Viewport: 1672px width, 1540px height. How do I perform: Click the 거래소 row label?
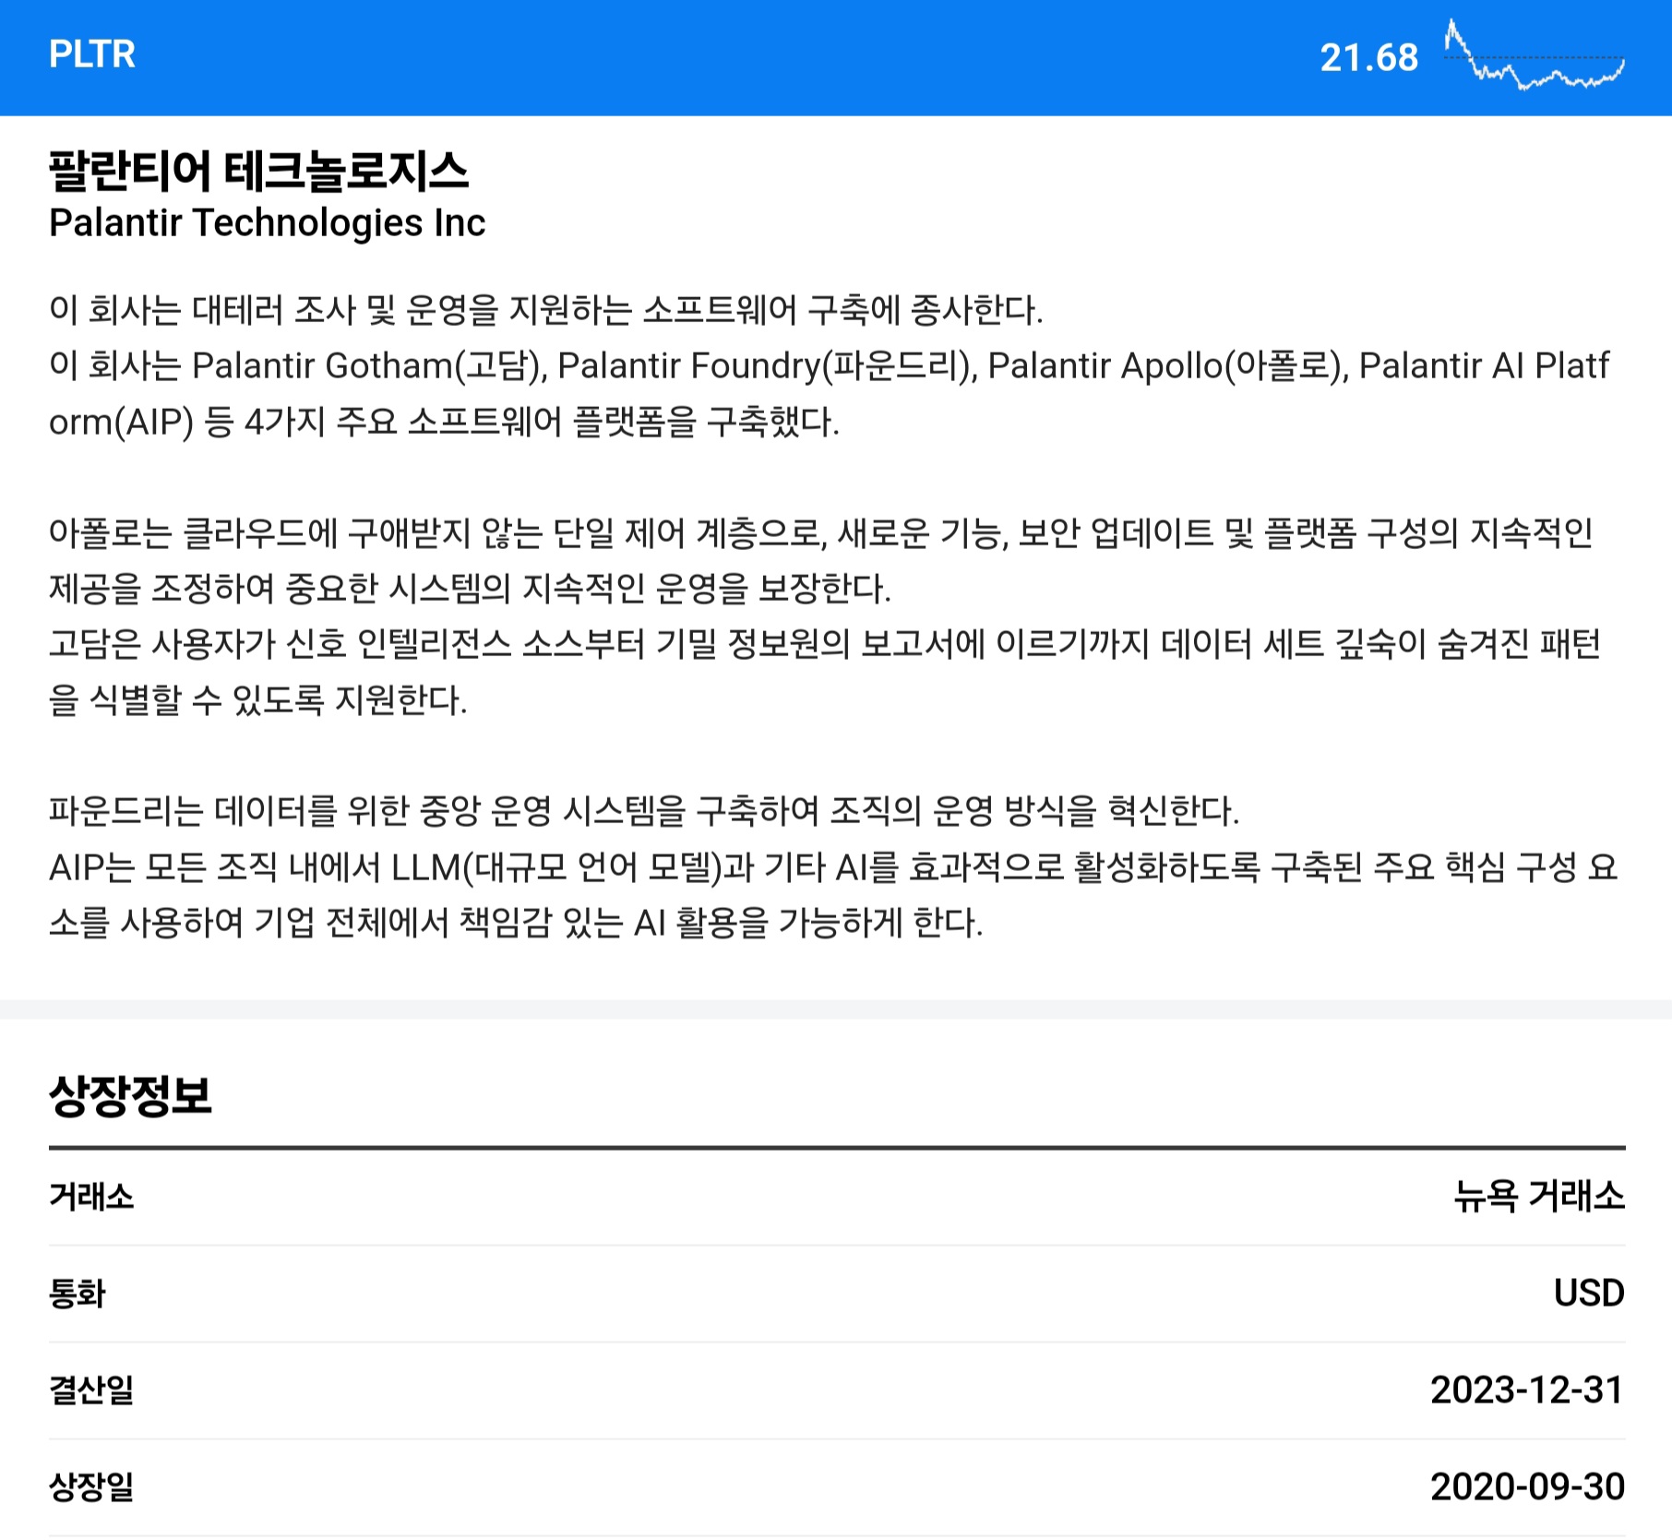(x=91, y=1197)
